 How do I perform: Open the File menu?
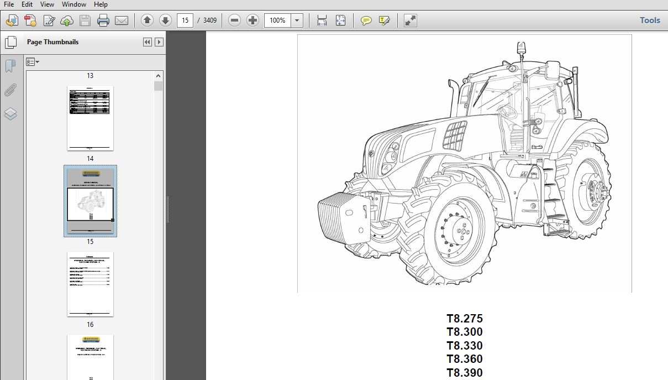[8, 4]
